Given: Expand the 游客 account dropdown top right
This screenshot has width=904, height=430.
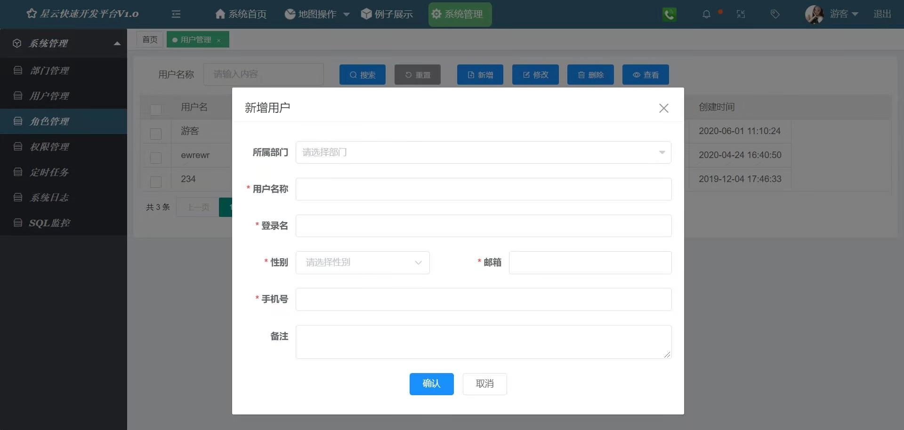Looking at the screenshot, I should point(843,14).
